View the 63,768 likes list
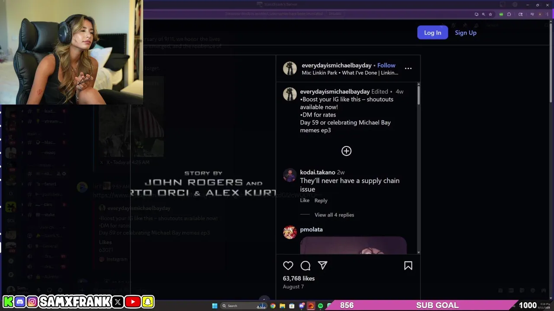 coord(299,279)
